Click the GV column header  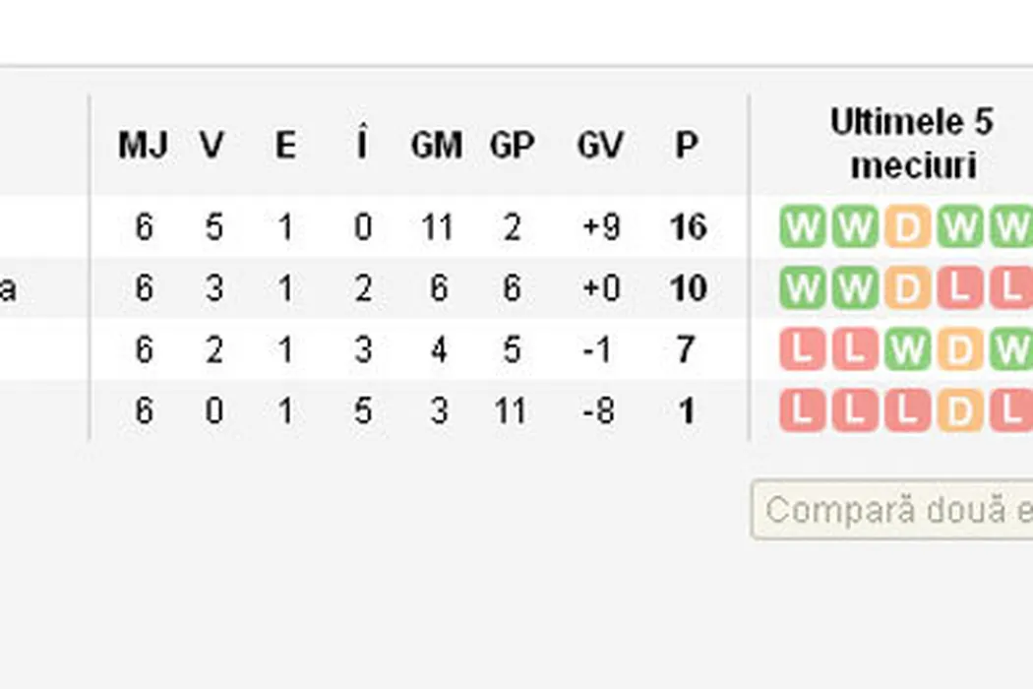pos(599,146)
